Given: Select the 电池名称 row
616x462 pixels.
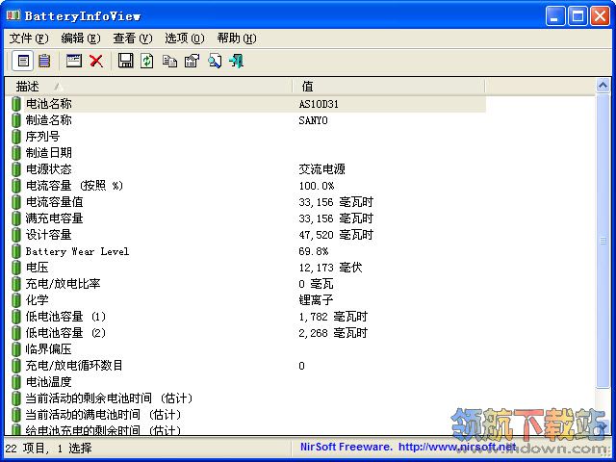Looking at the screenshot, I should tap(246, 104).
